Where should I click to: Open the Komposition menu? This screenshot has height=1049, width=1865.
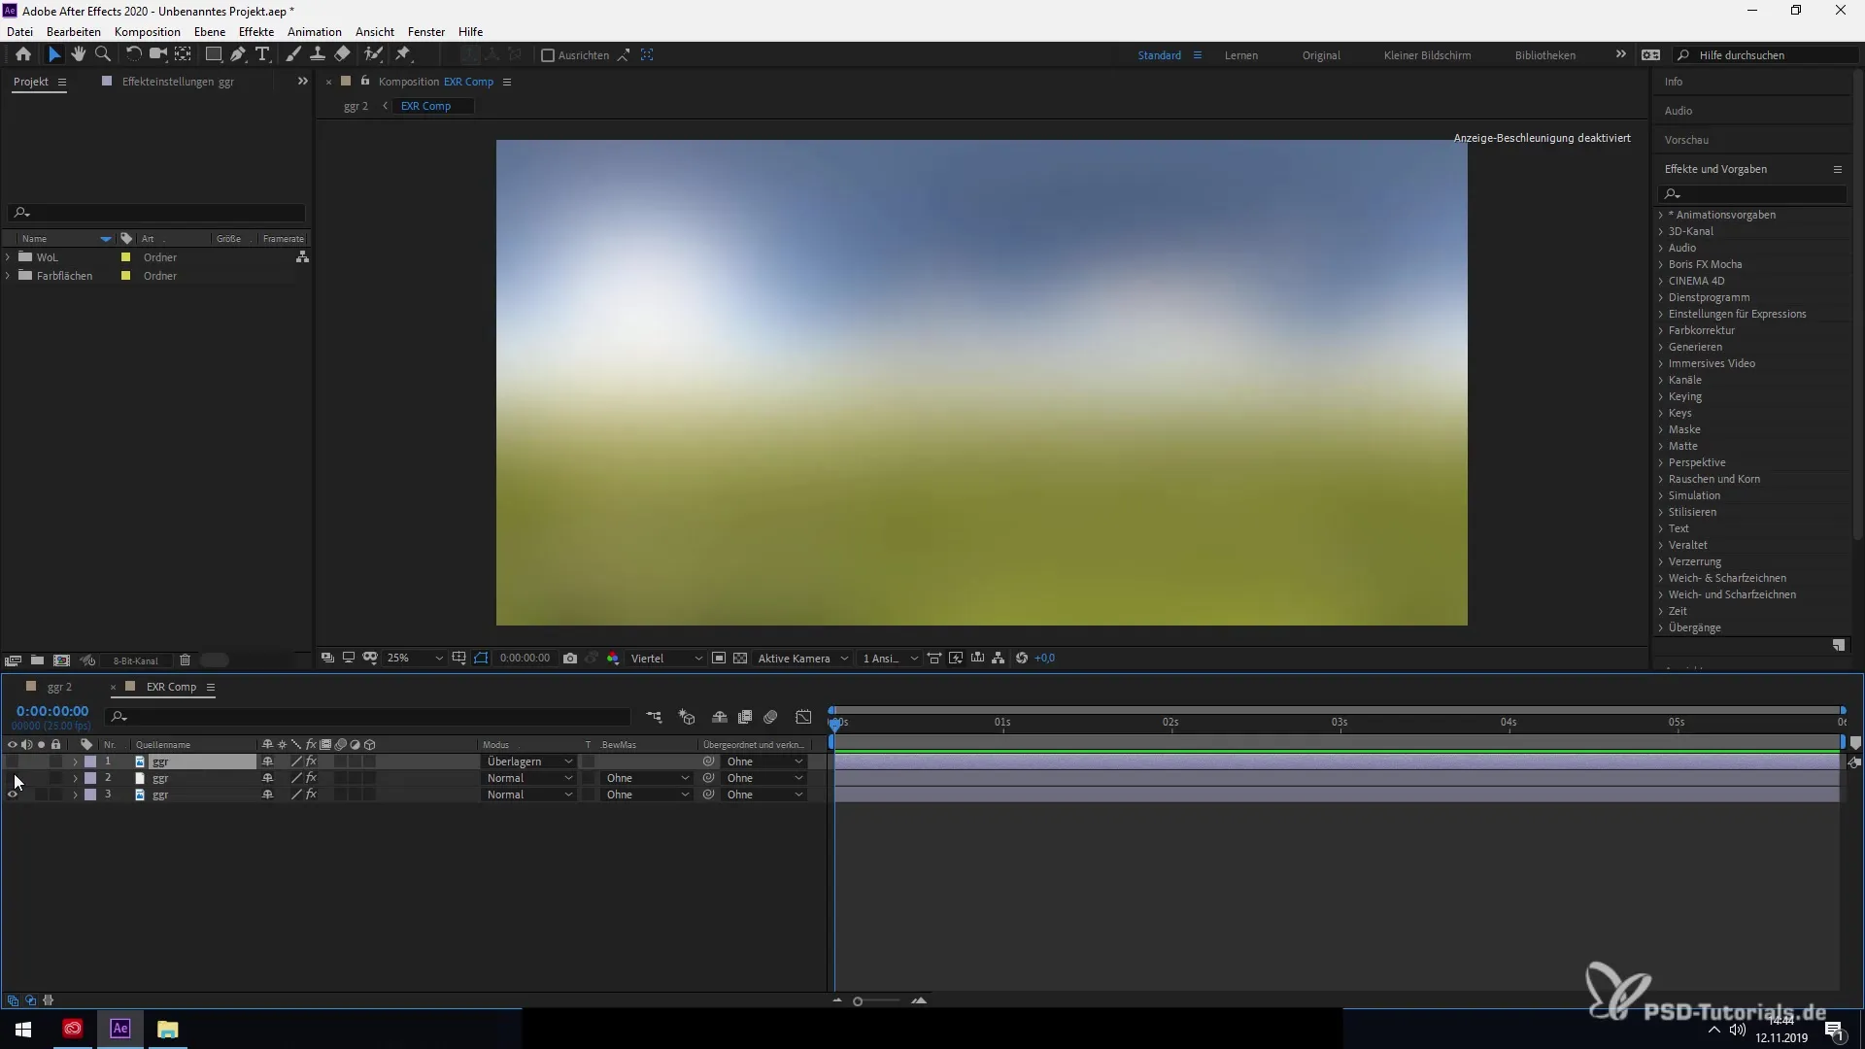coord(148,31)
